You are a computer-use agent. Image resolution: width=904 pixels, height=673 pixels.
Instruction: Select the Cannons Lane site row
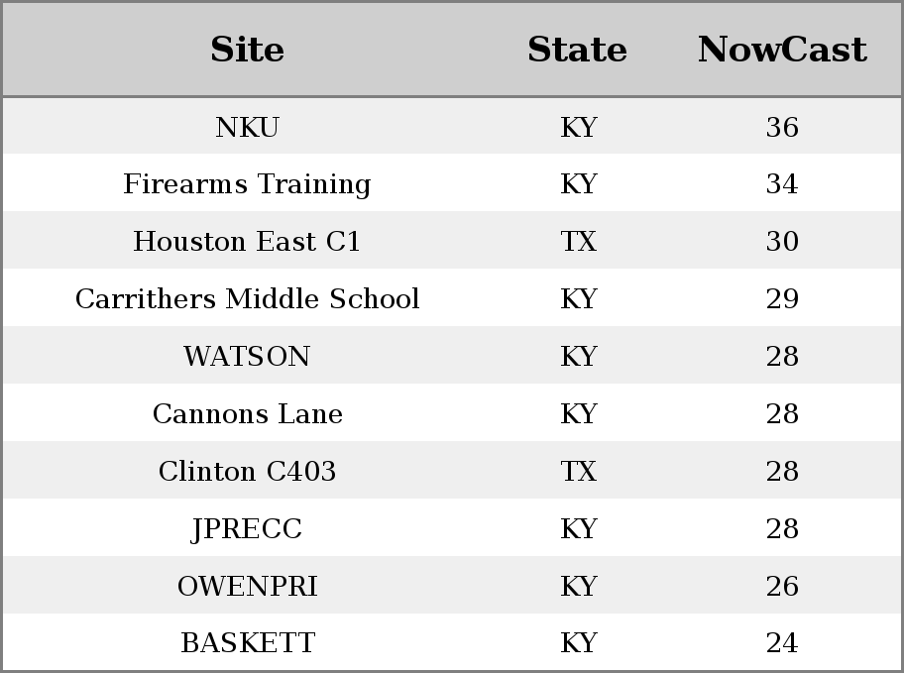452,413
